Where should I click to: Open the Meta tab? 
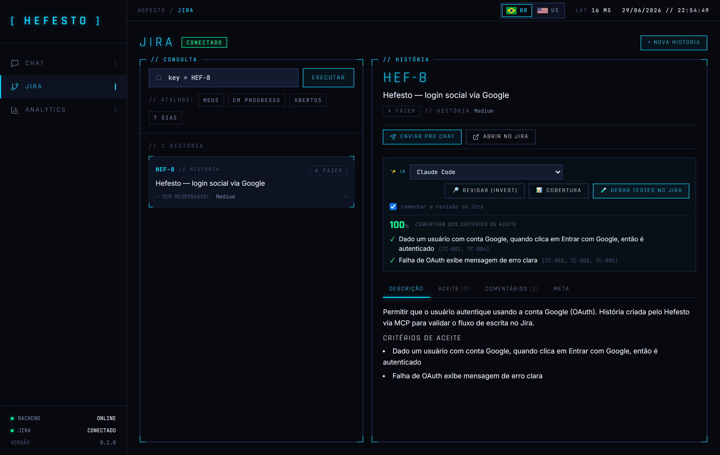click(561, 289)
